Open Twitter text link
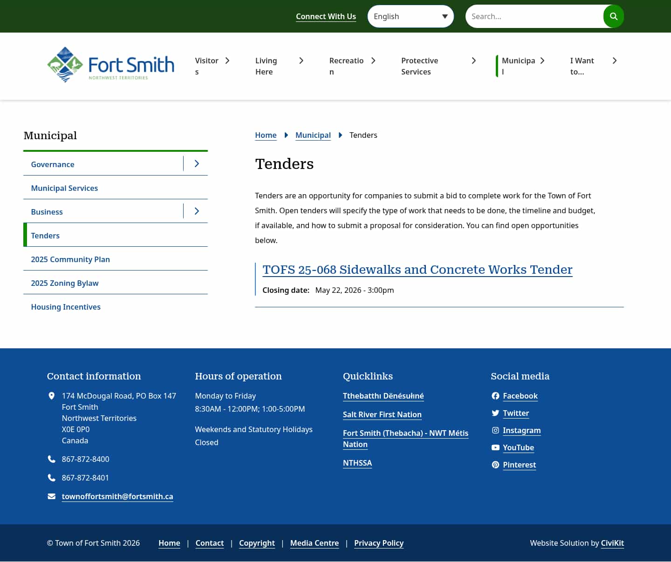The image size is (671, 562). click(516, 413)
